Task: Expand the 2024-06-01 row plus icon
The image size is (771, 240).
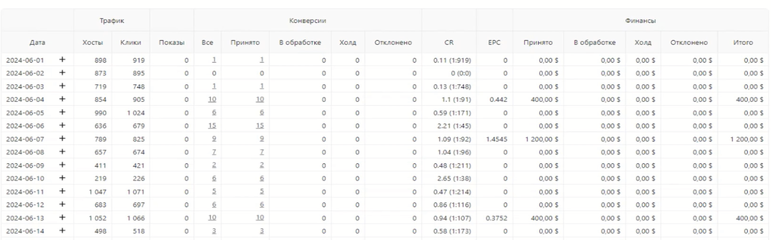Action: coord(62,60)
